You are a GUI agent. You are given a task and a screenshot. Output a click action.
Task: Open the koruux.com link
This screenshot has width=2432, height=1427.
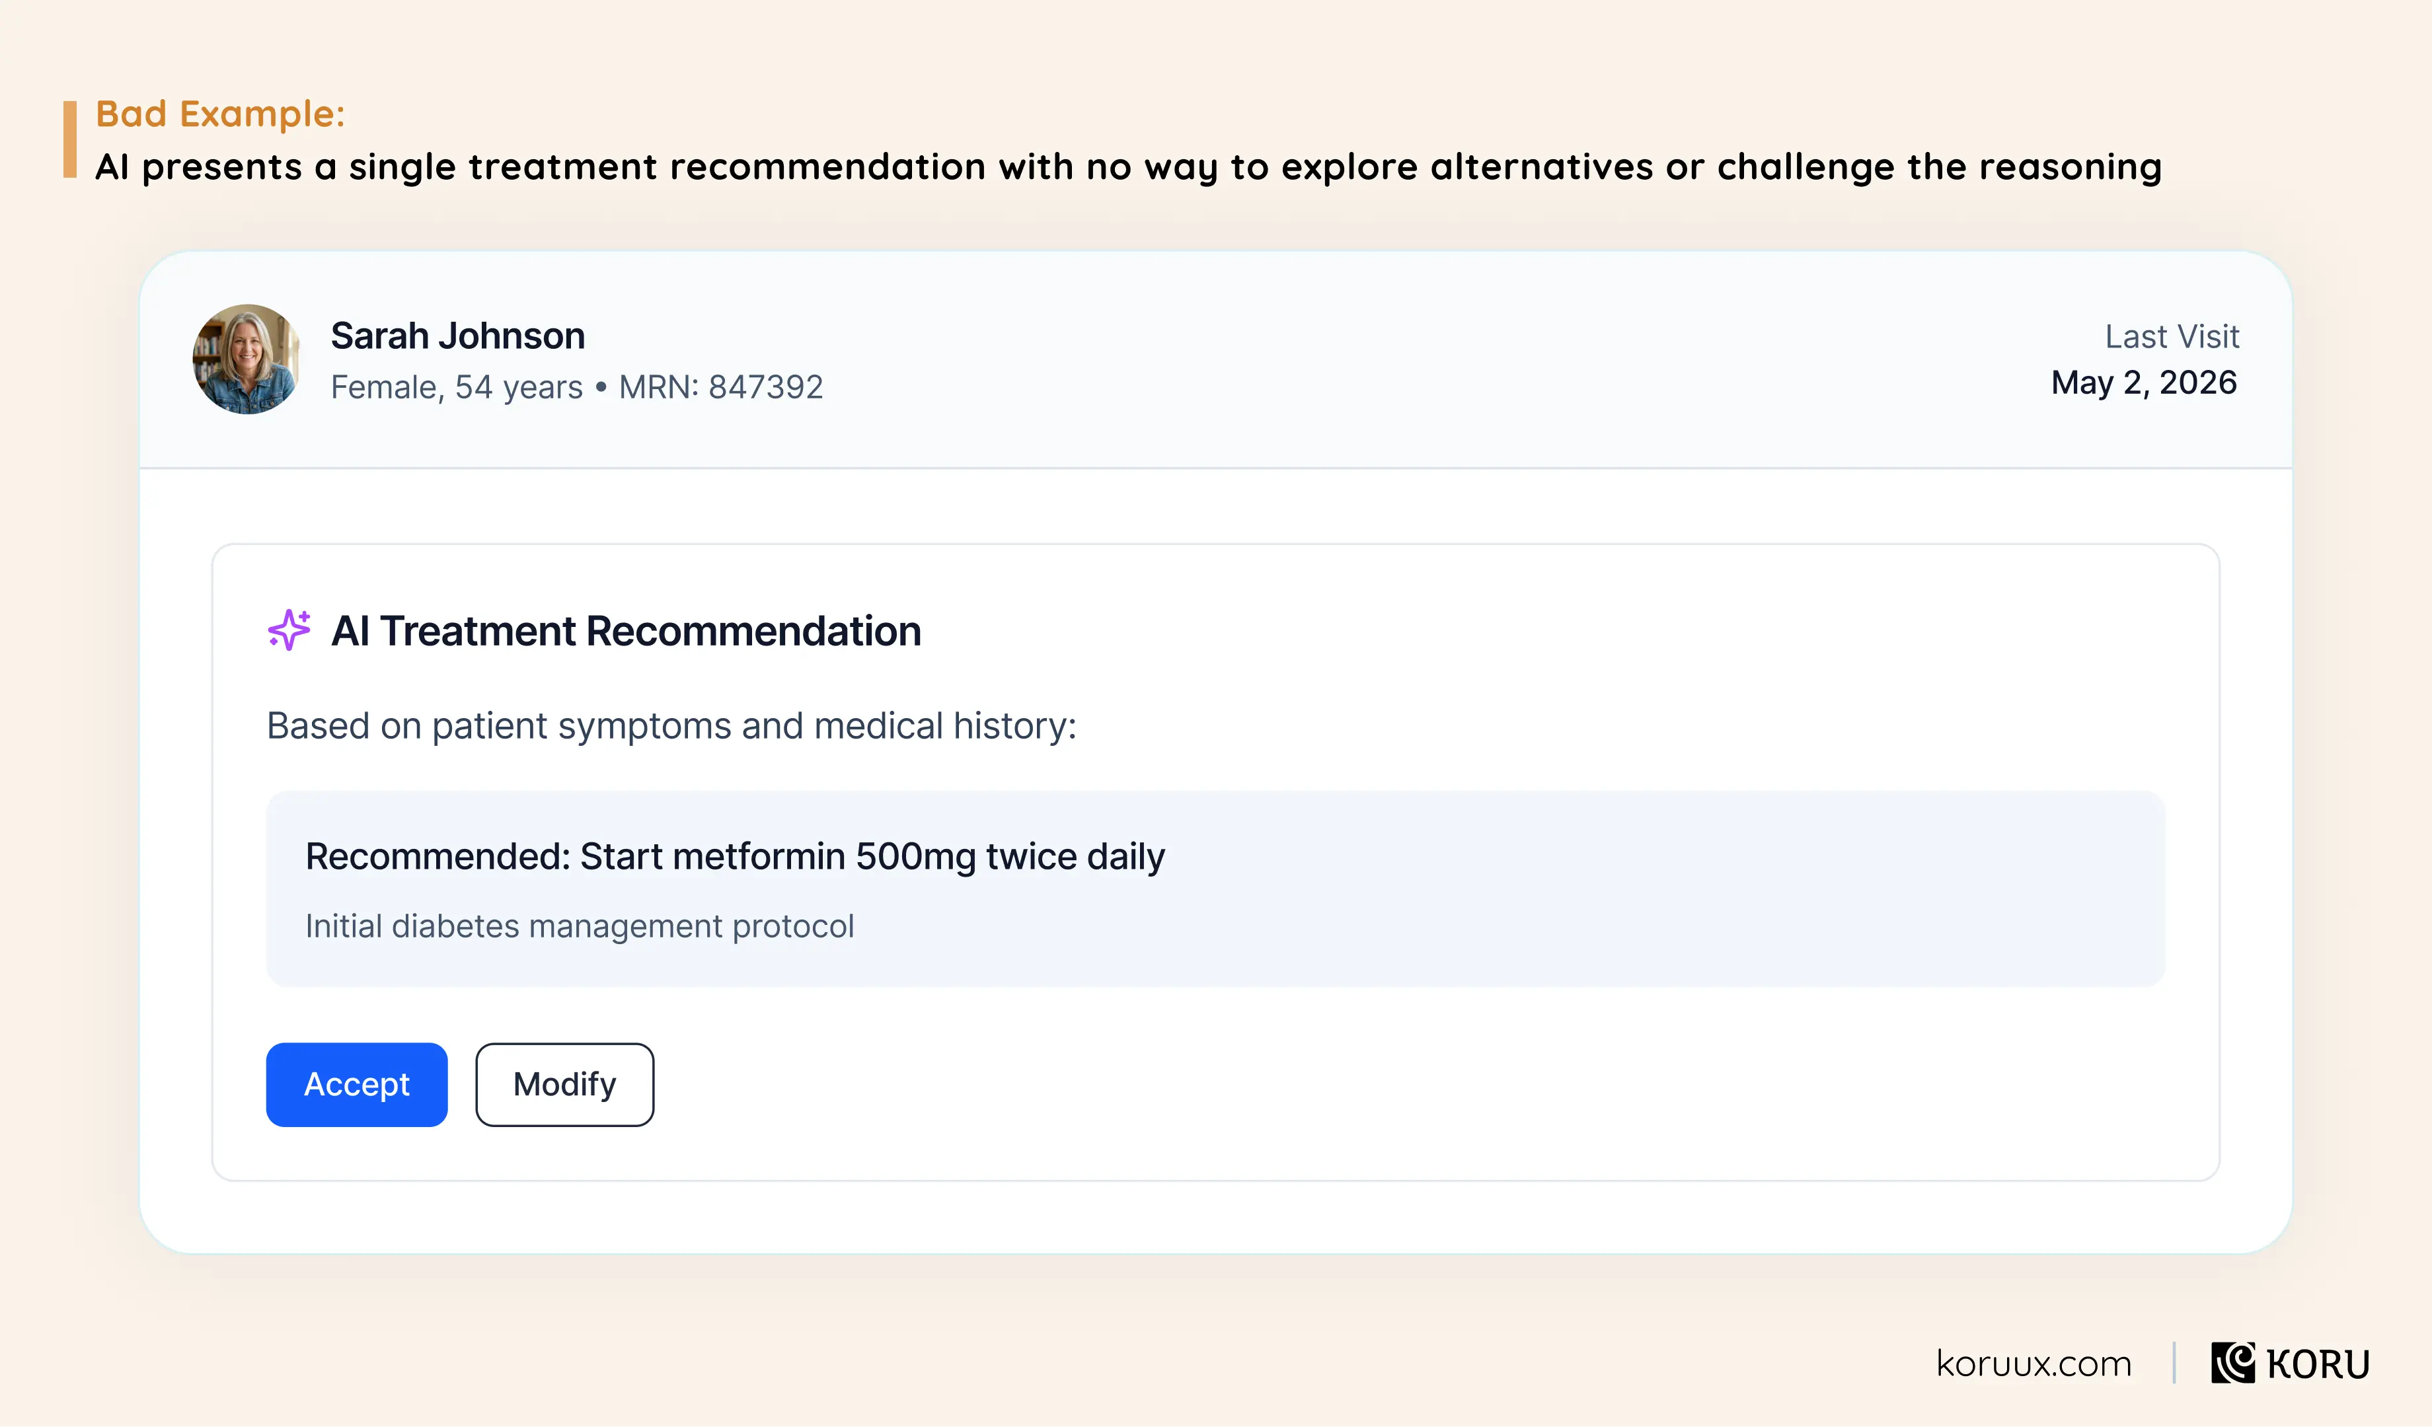pyautogui.click(x=2033, y=1364)
